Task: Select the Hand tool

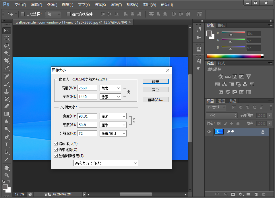Action: (x=7, y=168)
